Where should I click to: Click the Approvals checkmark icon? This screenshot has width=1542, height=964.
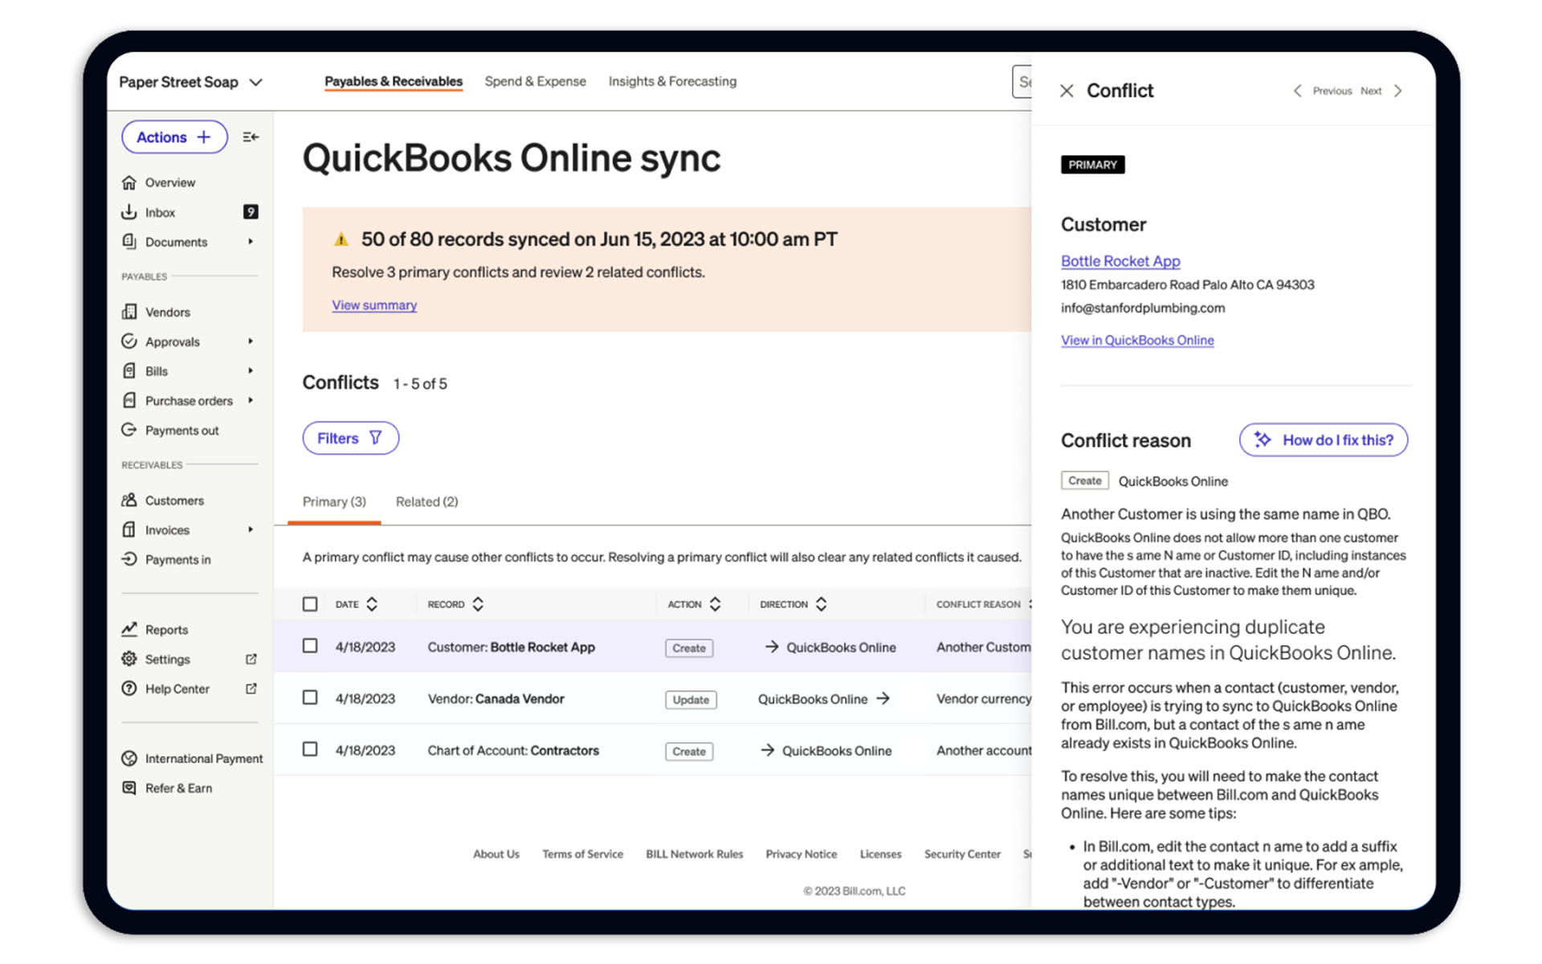[128, 341]
